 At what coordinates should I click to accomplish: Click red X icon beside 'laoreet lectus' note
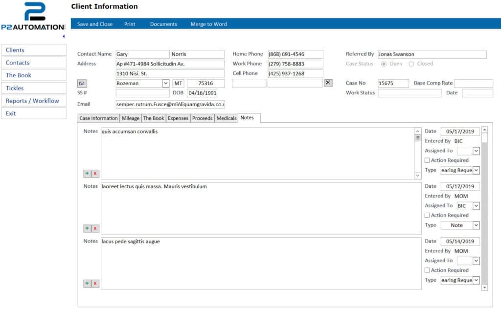click(x=95, y=228)
